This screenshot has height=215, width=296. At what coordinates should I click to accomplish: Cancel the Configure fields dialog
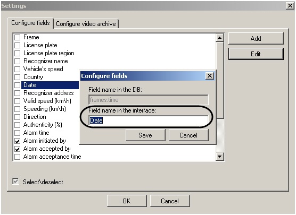tap(188, 135)
